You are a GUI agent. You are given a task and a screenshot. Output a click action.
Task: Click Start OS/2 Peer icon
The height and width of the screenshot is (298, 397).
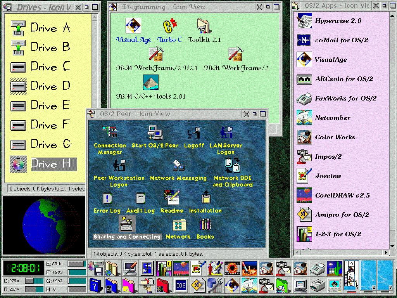point(155,132)
